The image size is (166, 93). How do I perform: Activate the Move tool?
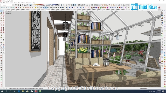[x=1, y=28]
